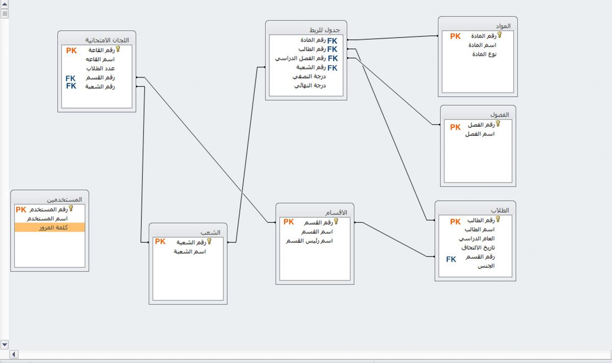Click نوع المادة field in المواد table
The image size is (612, 363).
click(x=484, y=54)
